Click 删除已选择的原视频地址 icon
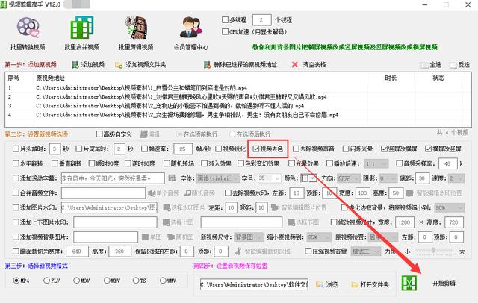This screenshot has width=478, height=303. point(208,65)
